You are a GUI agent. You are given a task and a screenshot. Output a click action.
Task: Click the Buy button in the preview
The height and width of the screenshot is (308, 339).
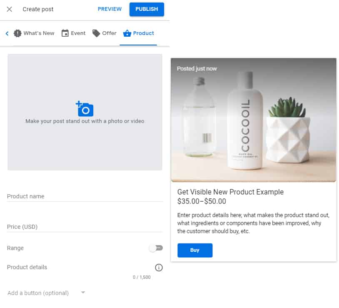pyautogui.click(x=195, y=250)
